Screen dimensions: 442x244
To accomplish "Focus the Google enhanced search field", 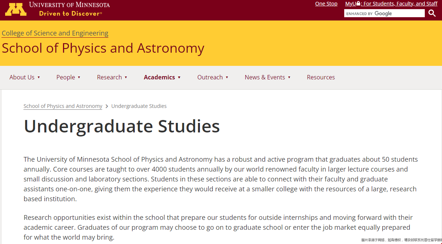I will (385, 14).
